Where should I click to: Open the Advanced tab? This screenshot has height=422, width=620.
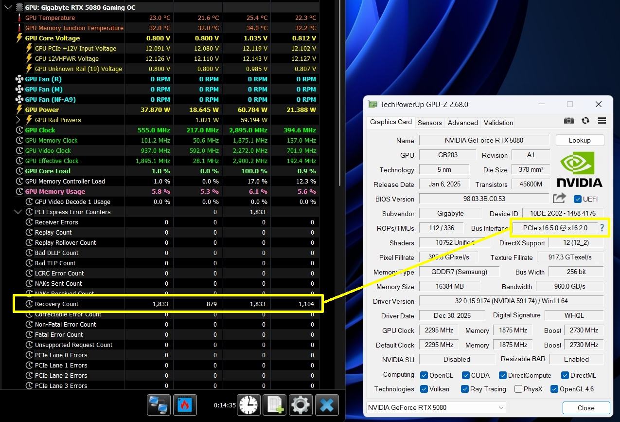point(462,123)
